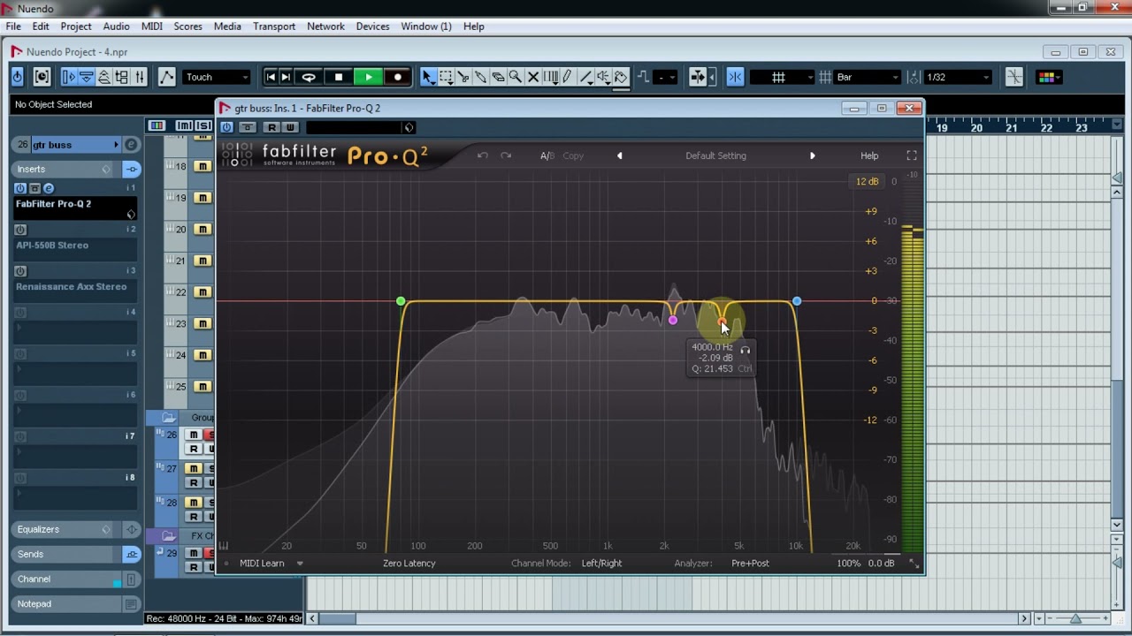Open the File menu
This screenshot has width=1132, height=636.
(x=13, y=26)
